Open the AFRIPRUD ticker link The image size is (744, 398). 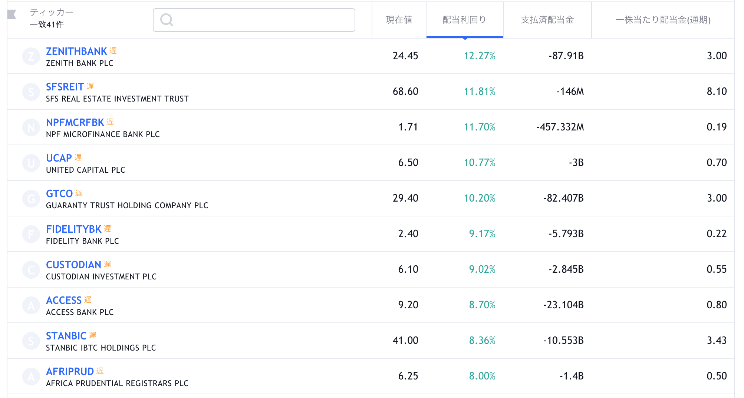pyautogui.click(x=70, y=371)
